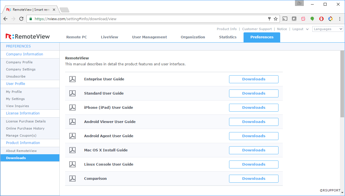Click PDF icon for Android Agent User Guide
The image size is (345, 196).
pyautogui.click(x=72, y=136)
